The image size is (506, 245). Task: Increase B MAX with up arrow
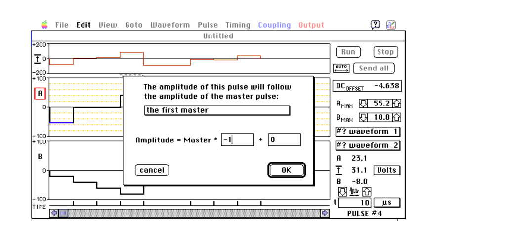pyautogui.click(x=397, y=117)
